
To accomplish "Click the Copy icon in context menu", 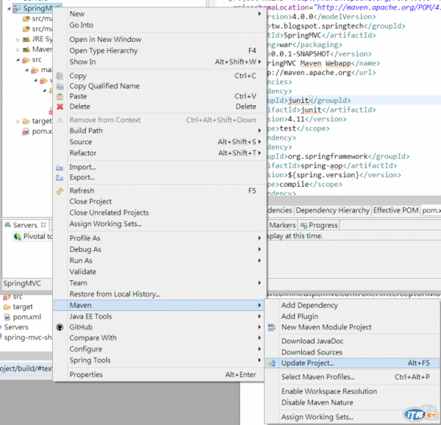I will 60,76.
